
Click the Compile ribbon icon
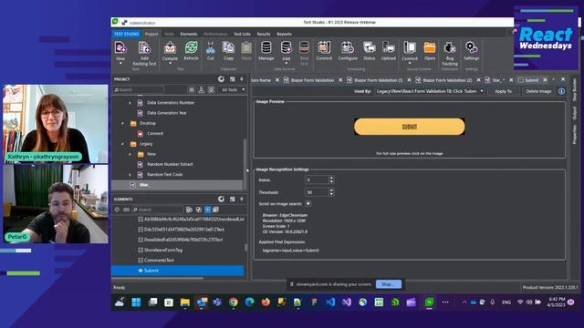coord(170,47)
